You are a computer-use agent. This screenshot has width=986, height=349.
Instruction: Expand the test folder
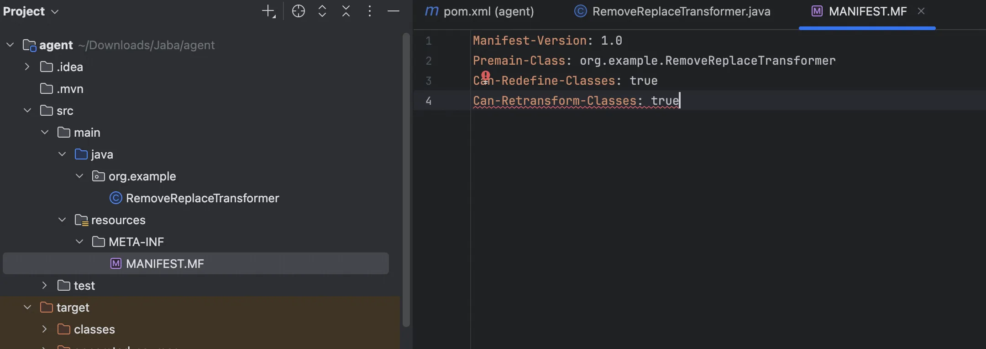coord(44,286)
